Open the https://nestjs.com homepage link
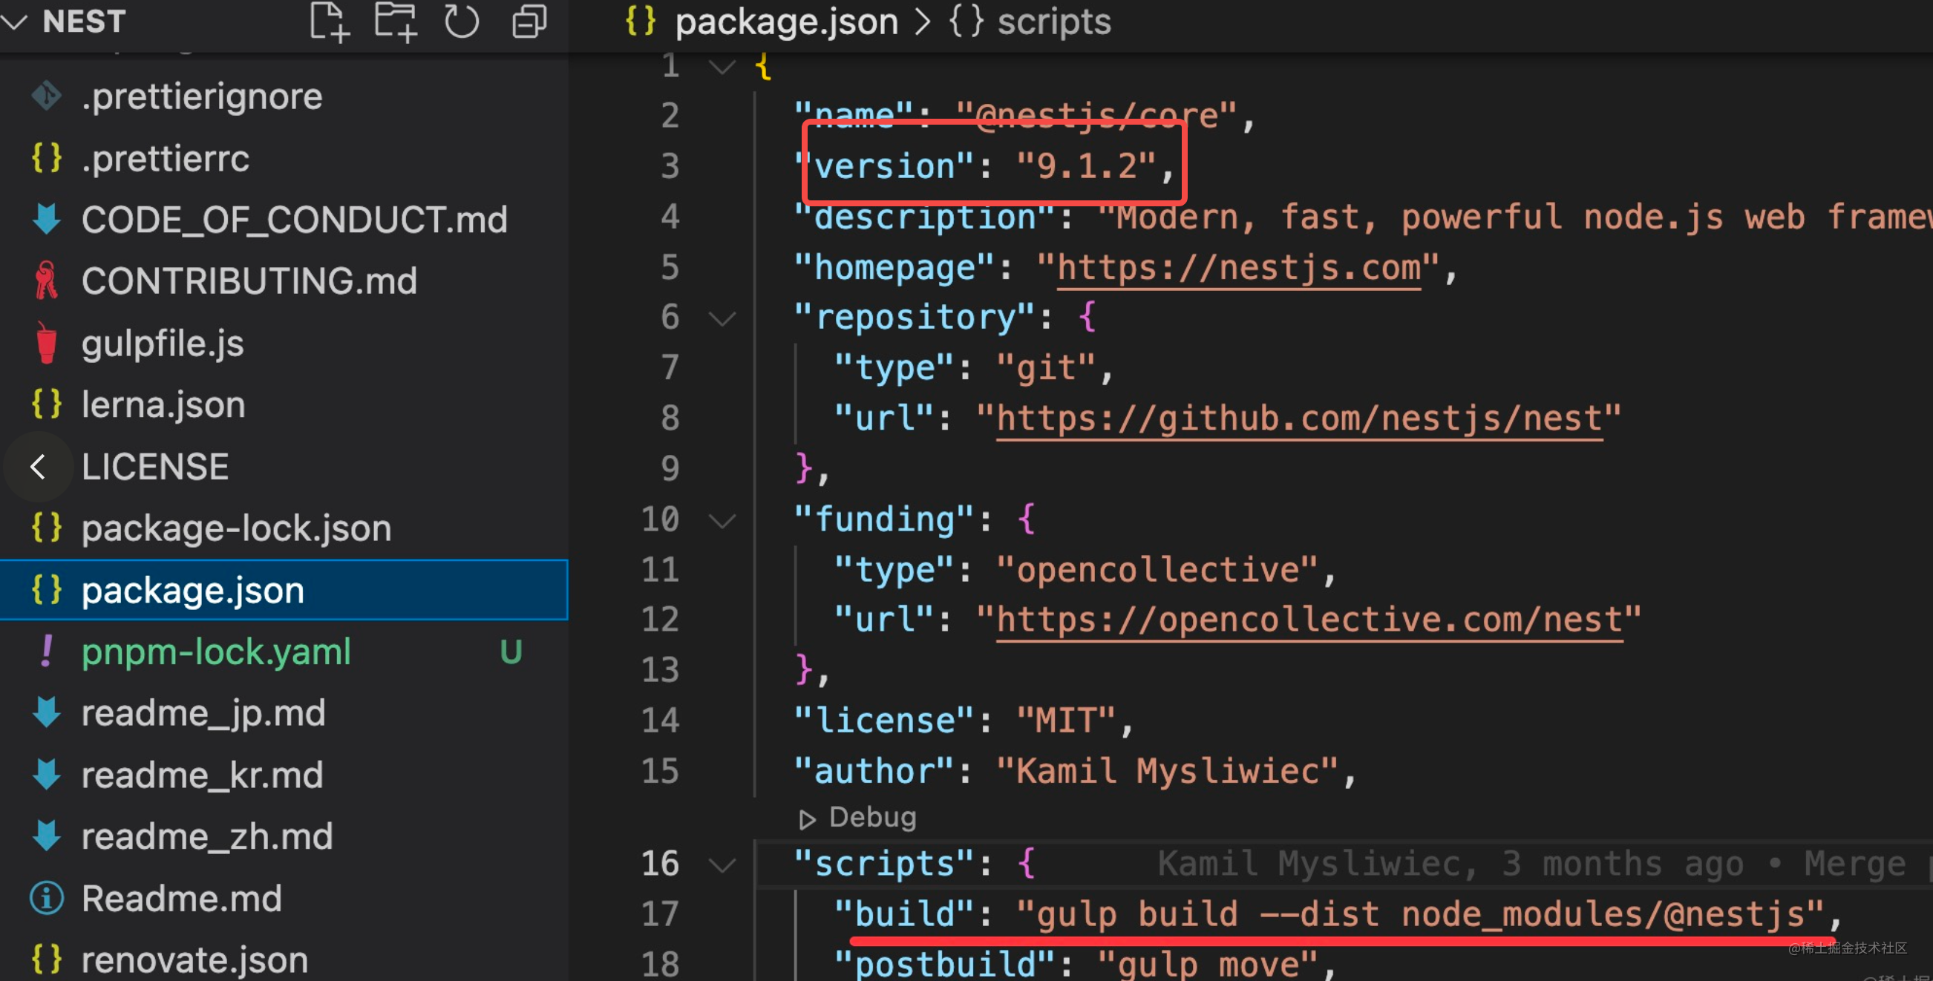Screen dimensions: 1933x981 [1239, 269]
